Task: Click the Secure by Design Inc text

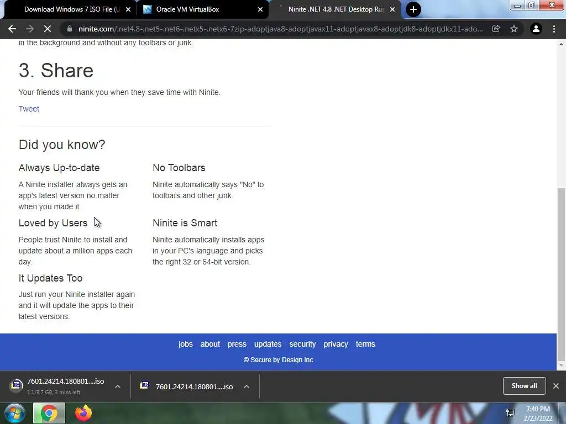Action: pos(279,360)
